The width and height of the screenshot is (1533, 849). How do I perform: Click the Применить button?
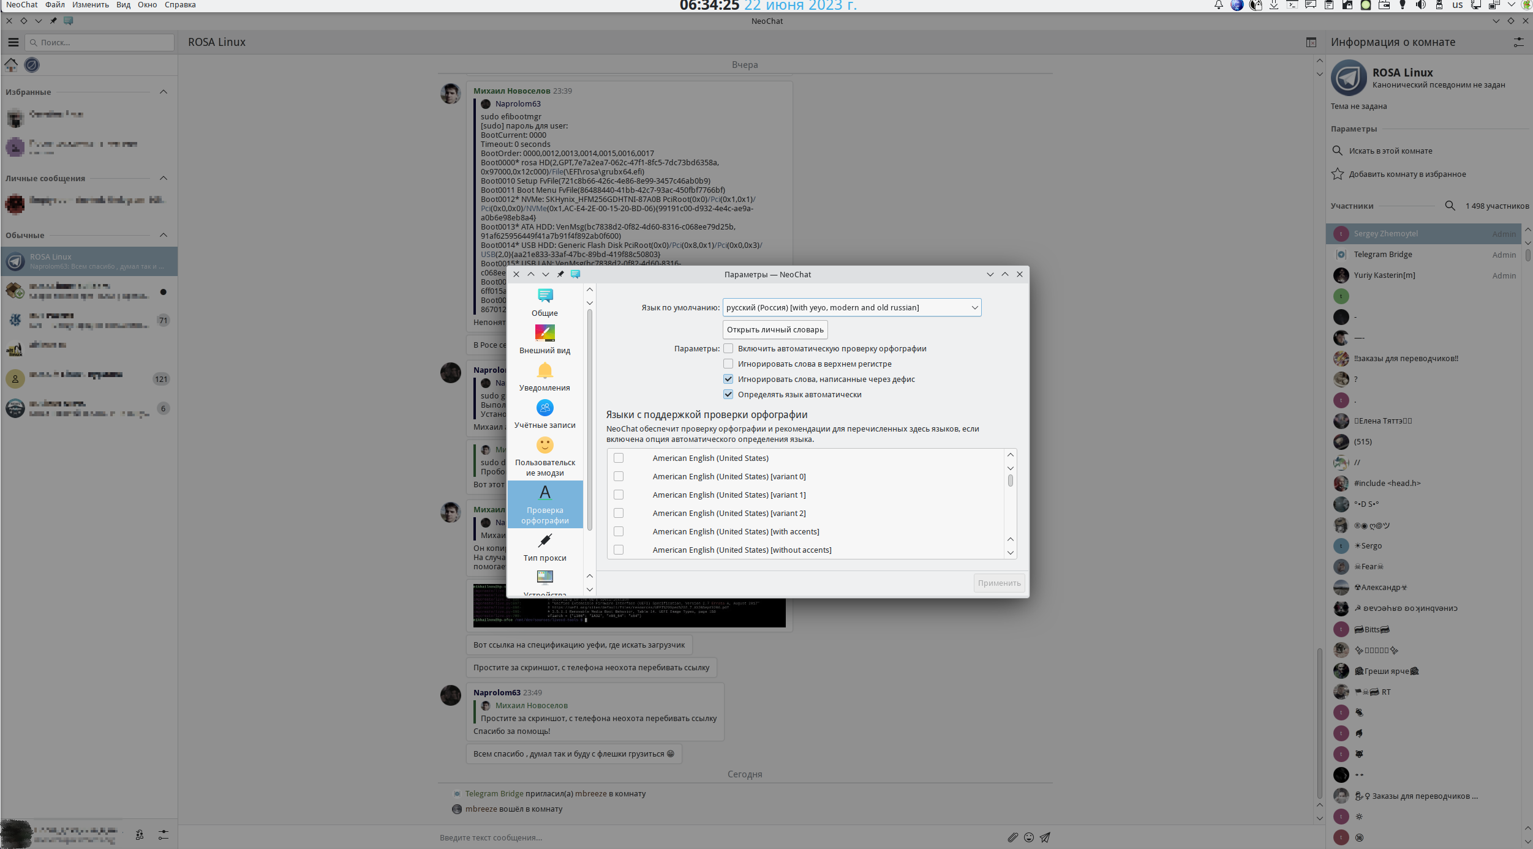(x=999, y=583)
